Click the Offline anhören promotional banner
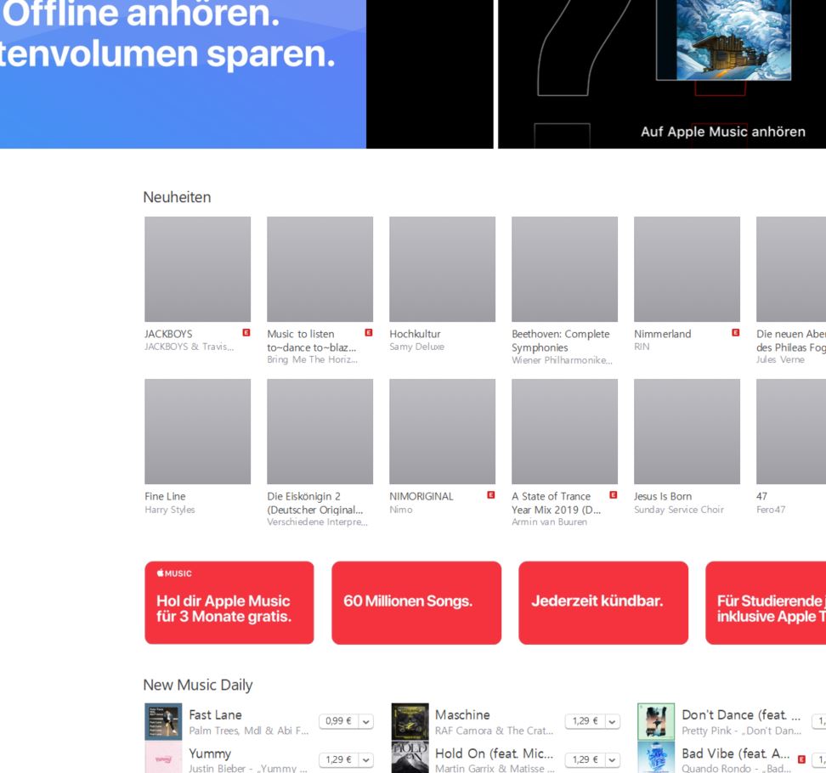The image size is (826, 773). point(183,74)
